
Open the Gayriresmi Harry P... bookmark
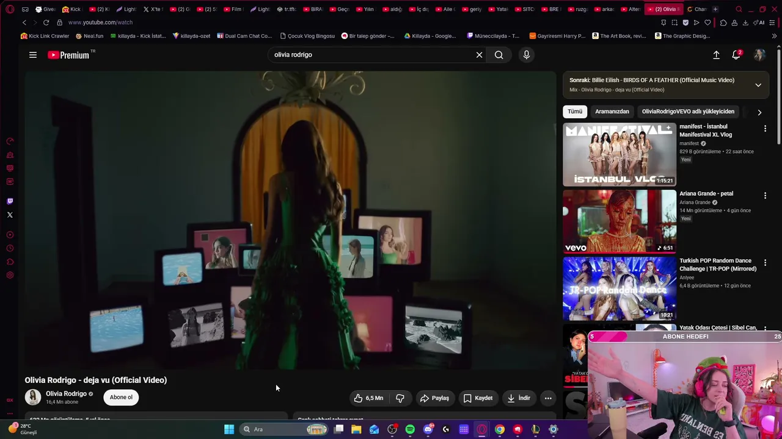[557, 36]
